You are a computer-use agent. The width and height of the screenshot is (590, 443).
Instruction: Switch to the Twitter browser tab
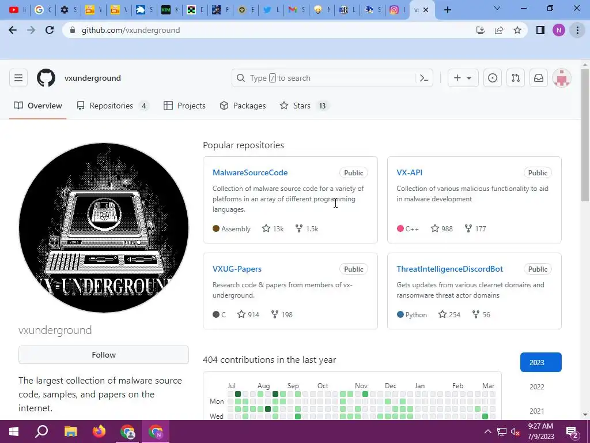[x=271, y=10]
